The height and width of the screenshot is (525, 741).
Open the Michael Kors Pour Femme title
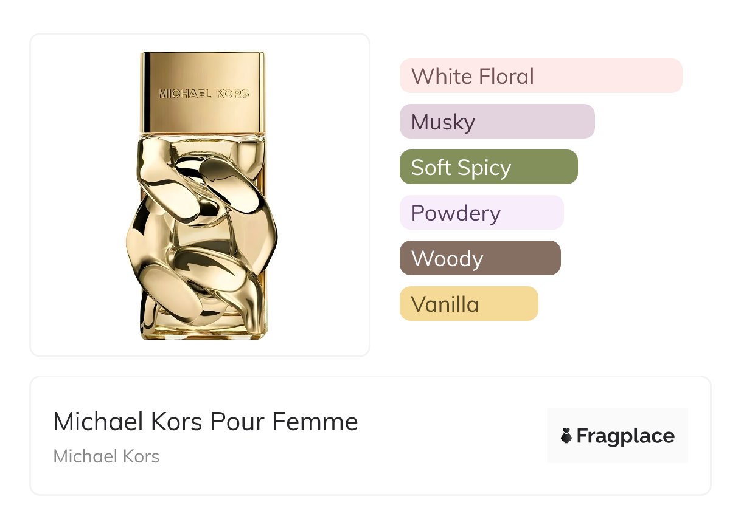pos(206,422)
